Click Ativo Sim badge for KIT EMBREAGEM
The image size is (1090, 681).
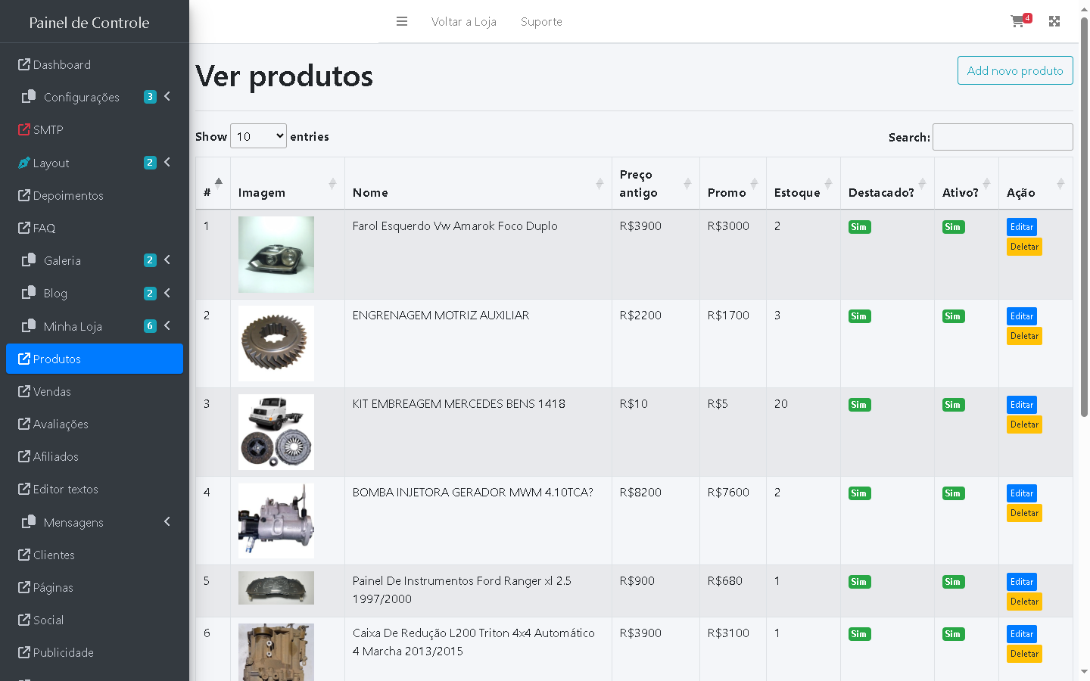[953, 405]
